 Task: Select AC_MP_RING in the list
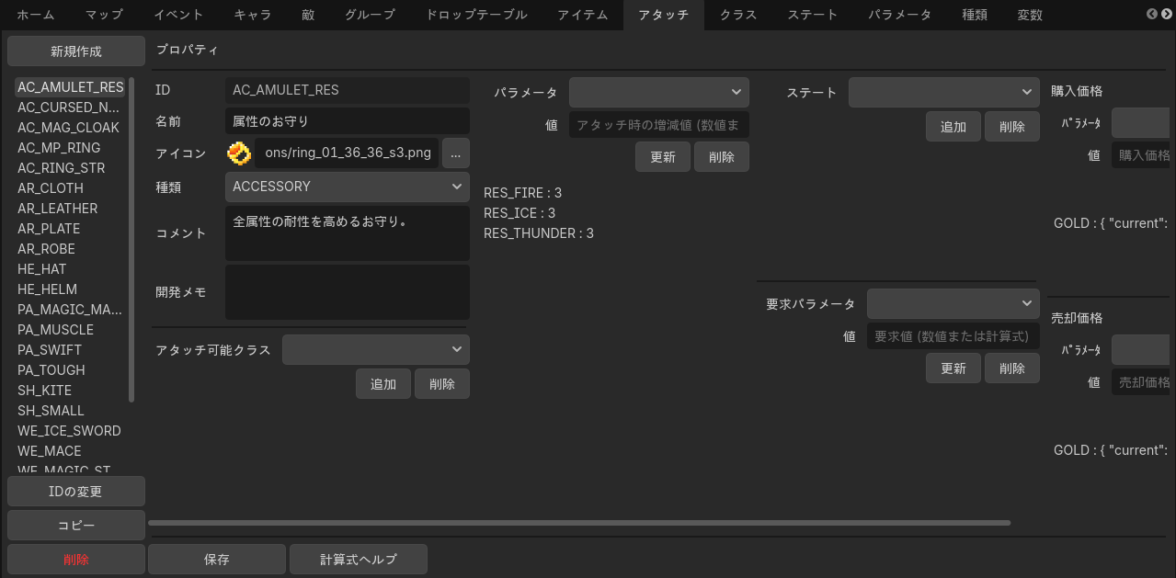[69, 148]
